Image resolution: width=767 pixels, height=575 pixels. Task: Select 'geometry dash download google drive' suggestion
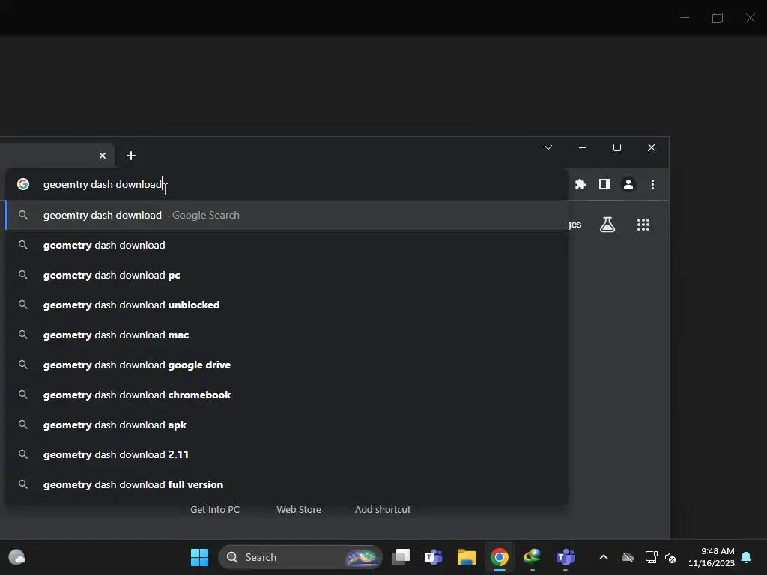click(x=287, y=365)
